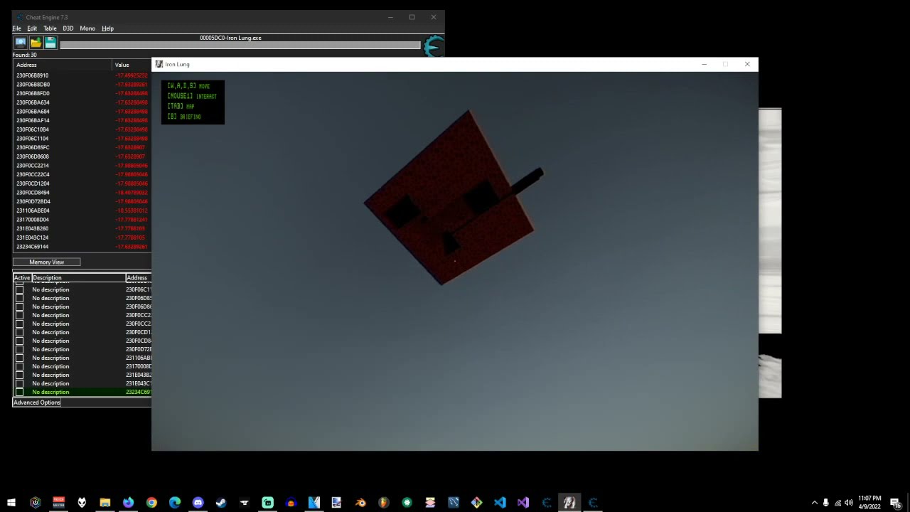This screenshot has height=512, width=910.
Task: Click the Cheat Engine logo at toolbar right
Action: (x=434, y=47)
